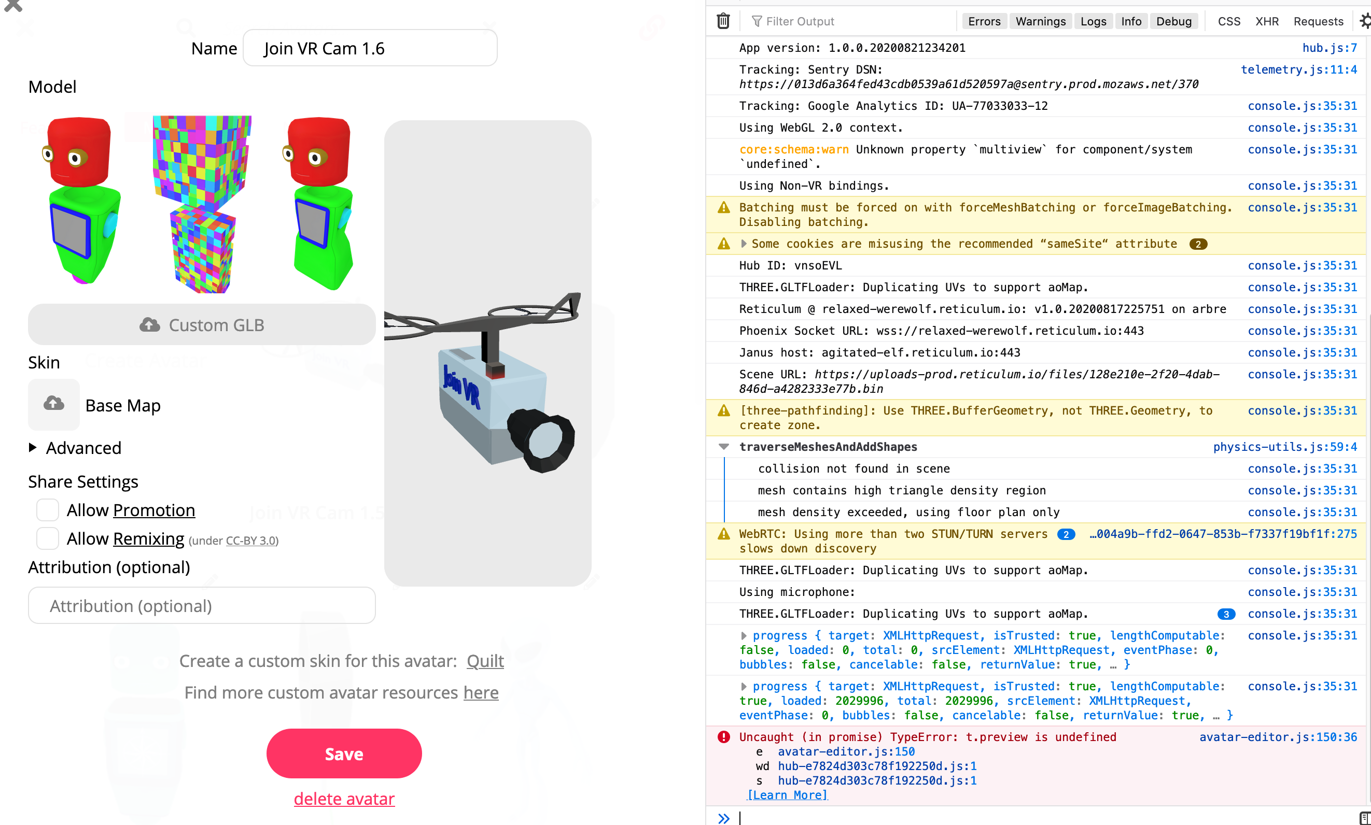Expand the sameSite cookies warning group
The height and width of the screenshot is (825, 1371).
[x=744, y=244]
